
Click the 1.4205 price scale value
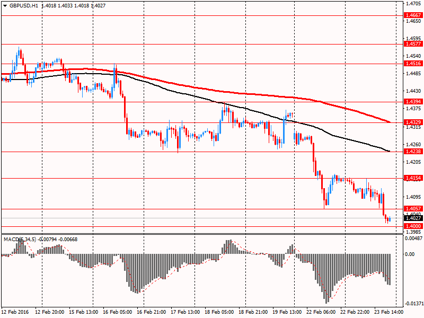pyautogui.click(x=413, y=162)
